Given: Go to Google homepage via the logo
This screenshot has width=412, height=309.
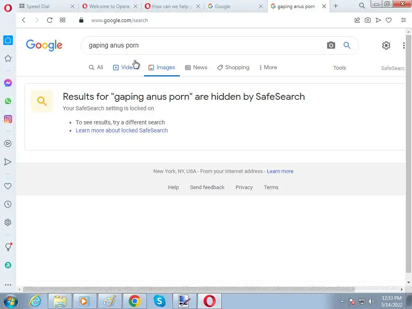Looking at the screenshot, I should pyautogui.click(x=44, y=45).
